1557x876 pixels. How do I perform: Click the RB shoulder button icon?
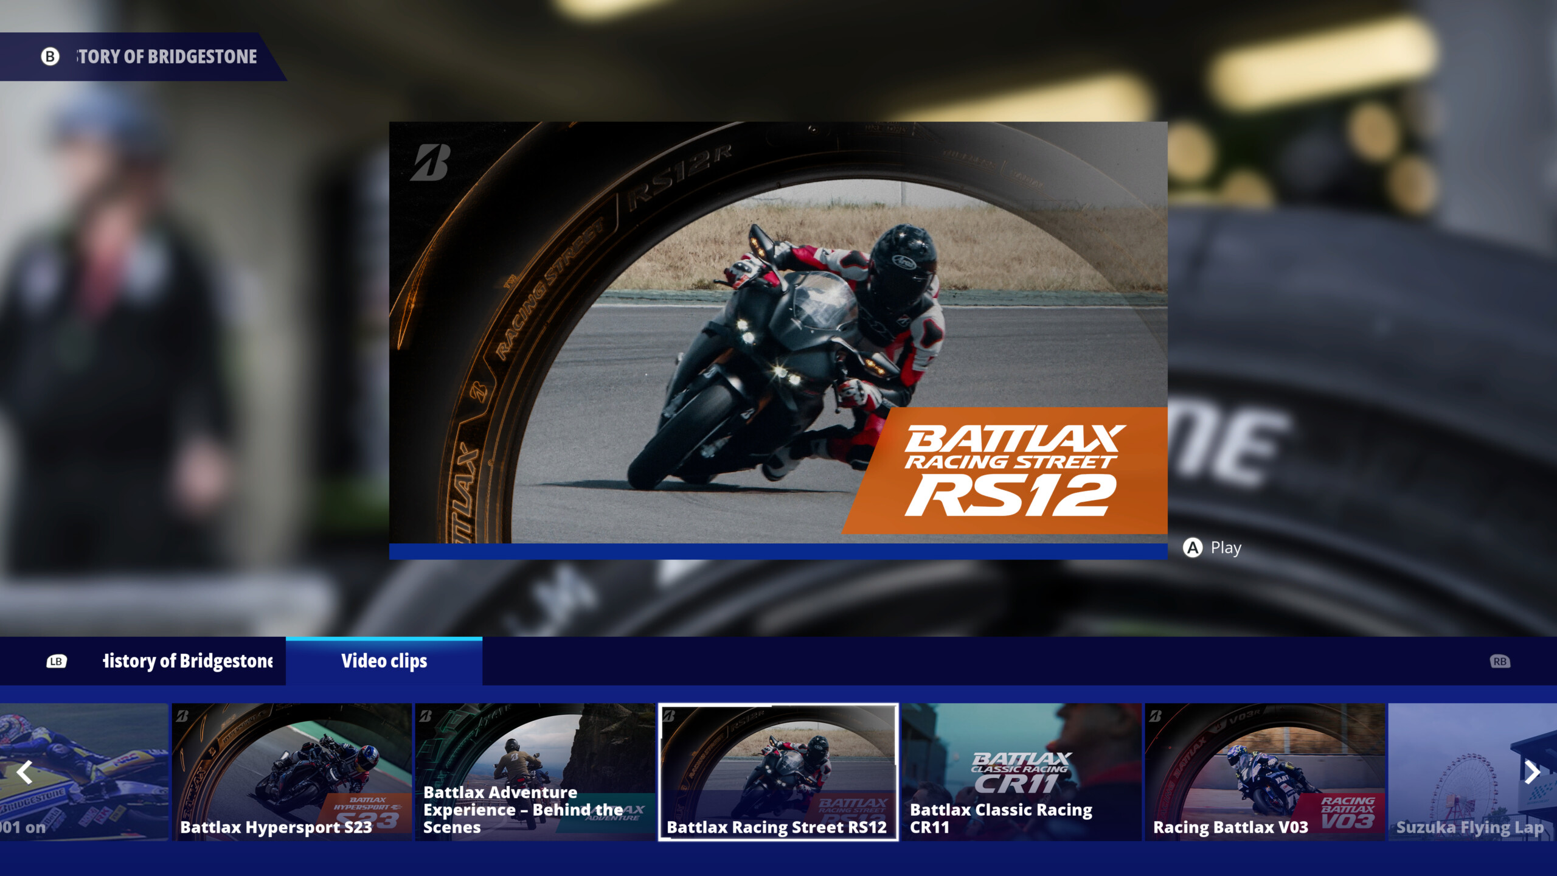(1500, 661)
